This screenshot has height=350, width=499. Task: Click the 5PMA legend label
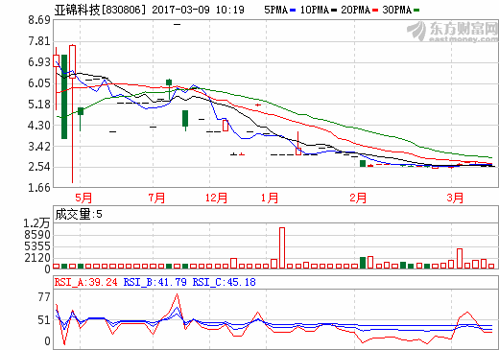(276, 10)
